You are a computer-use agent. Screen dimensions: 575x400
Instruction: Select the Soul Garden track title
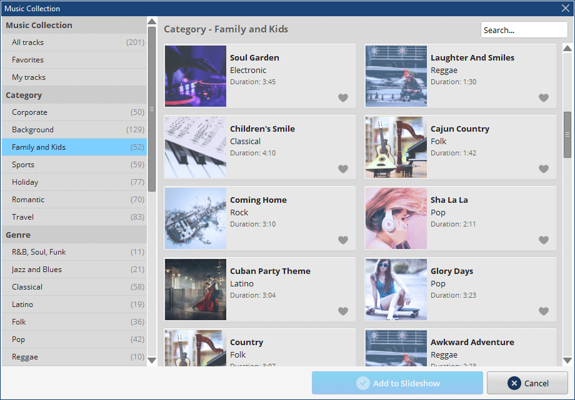pos(254,58)
